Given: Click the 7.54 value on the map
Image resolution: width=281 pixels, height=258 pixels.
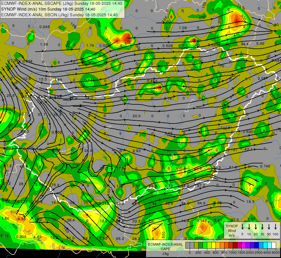Looking at the screenshot, I should click(x=152, y=204).
